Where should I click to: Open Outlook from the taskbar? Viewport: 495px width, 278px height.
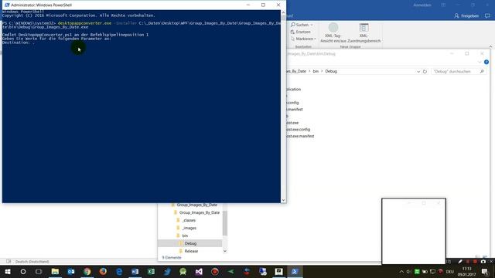coord(71,271)
